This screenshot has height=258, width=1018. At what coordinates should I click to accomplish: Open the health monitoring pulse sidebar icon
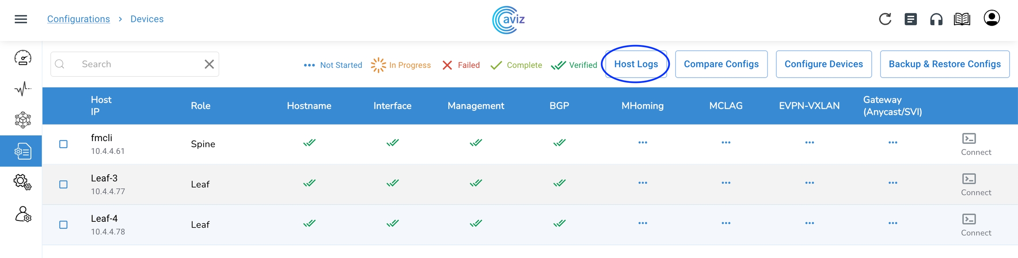click(x=23, y=89)
